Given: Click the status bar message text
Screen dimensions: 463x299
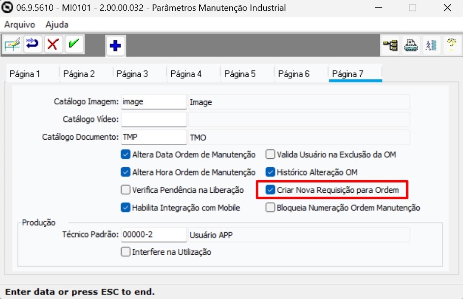Looking at the screenshot, I should [x=80, y=292].
